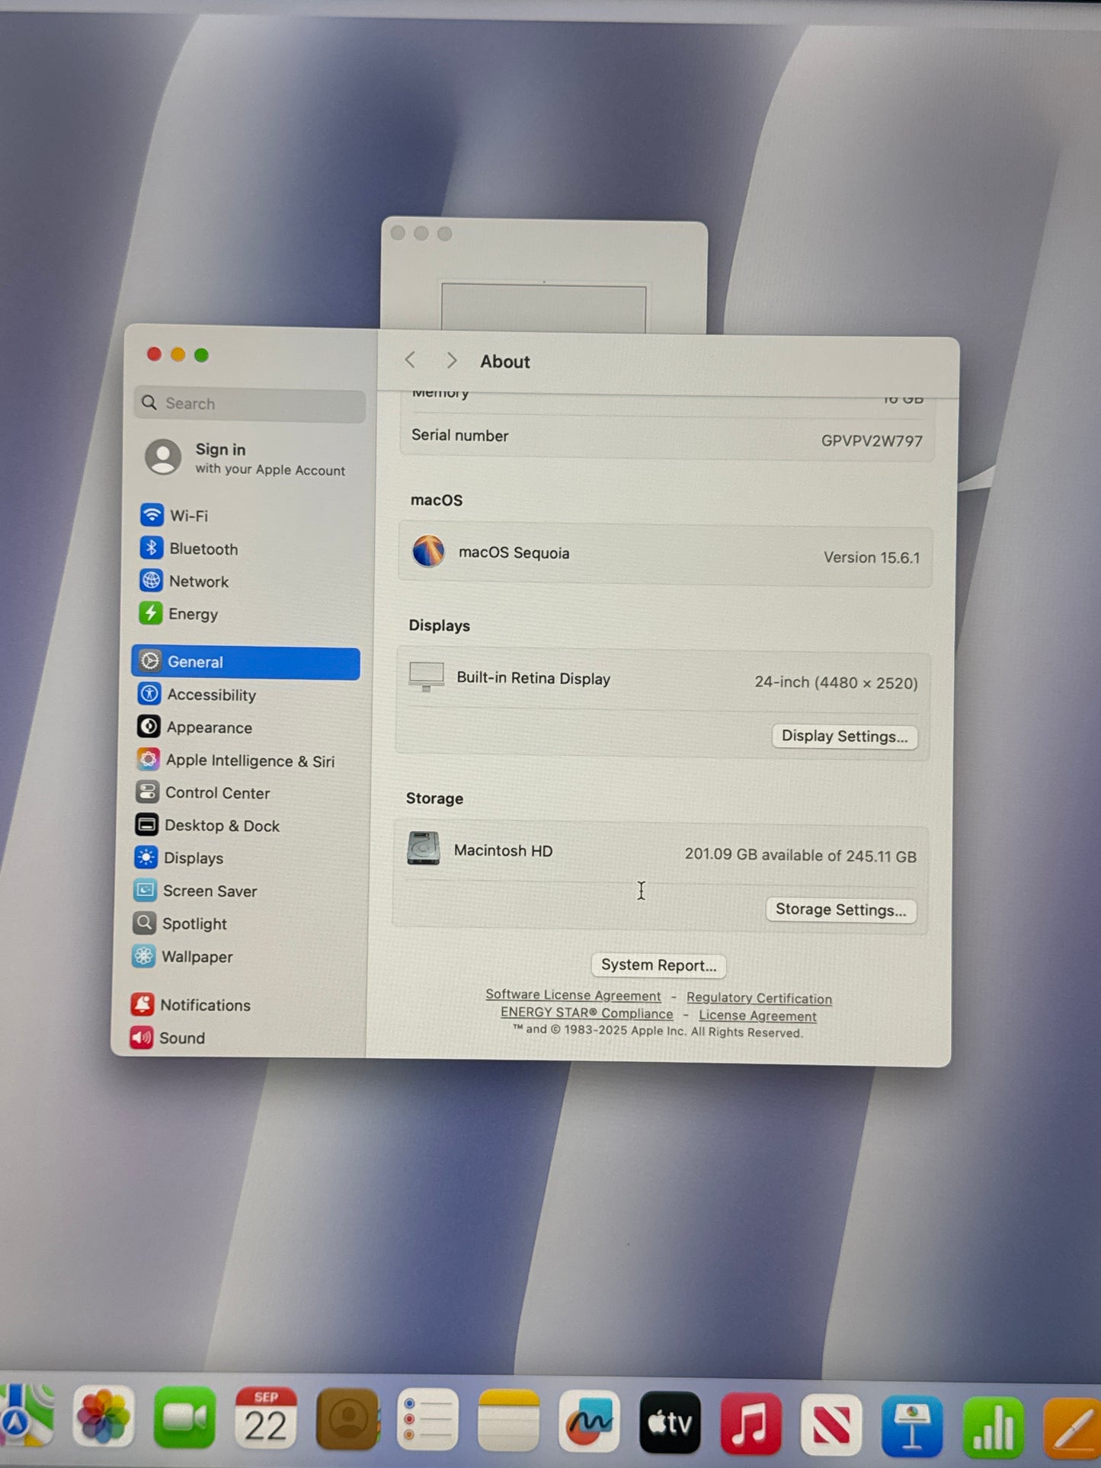Open Wi-Fi settings in sidebar
The width and height of the screenshot is (1101, 1468).
188,516
